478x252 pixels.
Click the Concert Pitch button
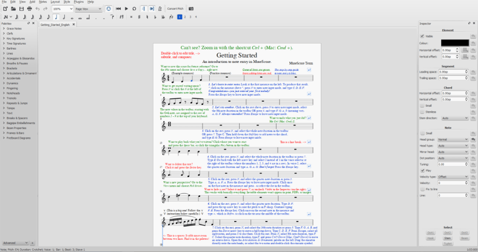tap(176, 9)
